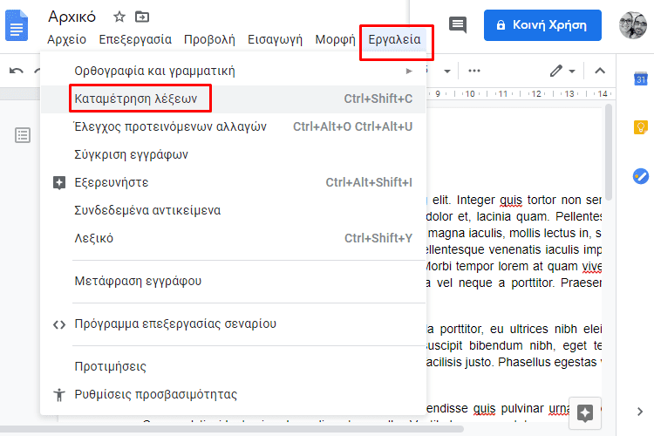654x436 pixels.
Task: Click the horizontal scrollbar at the bottom
Action: (x=231, y=428)
